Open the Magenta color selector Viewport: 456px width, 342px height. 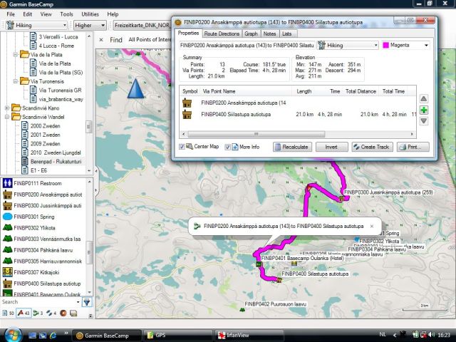(x=406, y=45)
